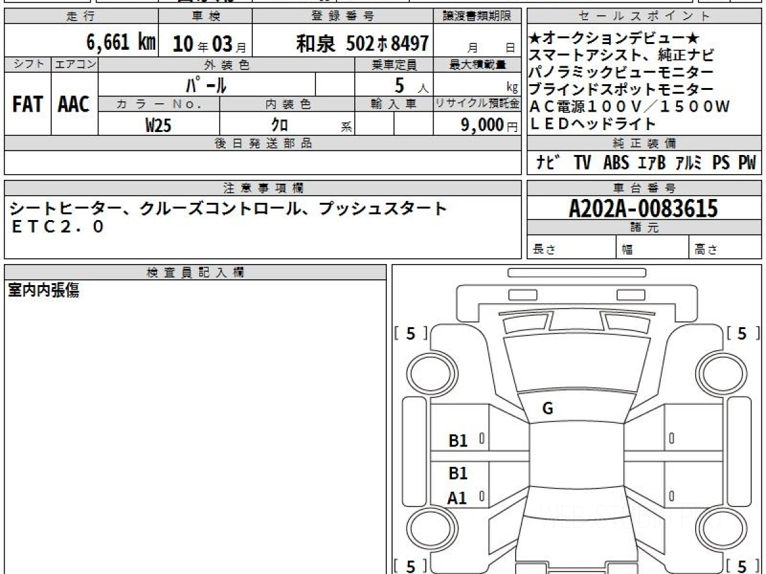This screenshot has width=766, height=574.
Task: Select the AAC air conditioner value
Action: pos(74,105)
